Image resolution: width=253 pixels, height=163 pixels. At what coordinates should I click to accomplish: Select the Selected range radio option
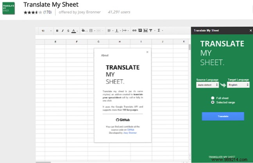click(x=213, y=102)
